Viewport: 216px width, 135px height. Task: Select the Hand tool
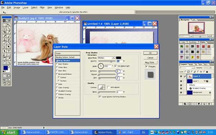click(5, 62)
